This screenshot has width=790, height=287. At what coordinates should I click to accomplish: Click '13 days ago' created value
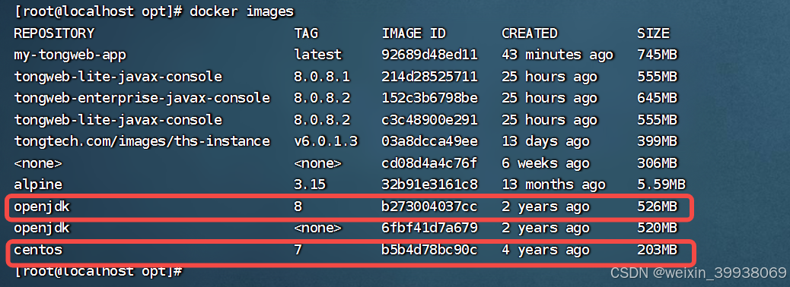(545, 141)
